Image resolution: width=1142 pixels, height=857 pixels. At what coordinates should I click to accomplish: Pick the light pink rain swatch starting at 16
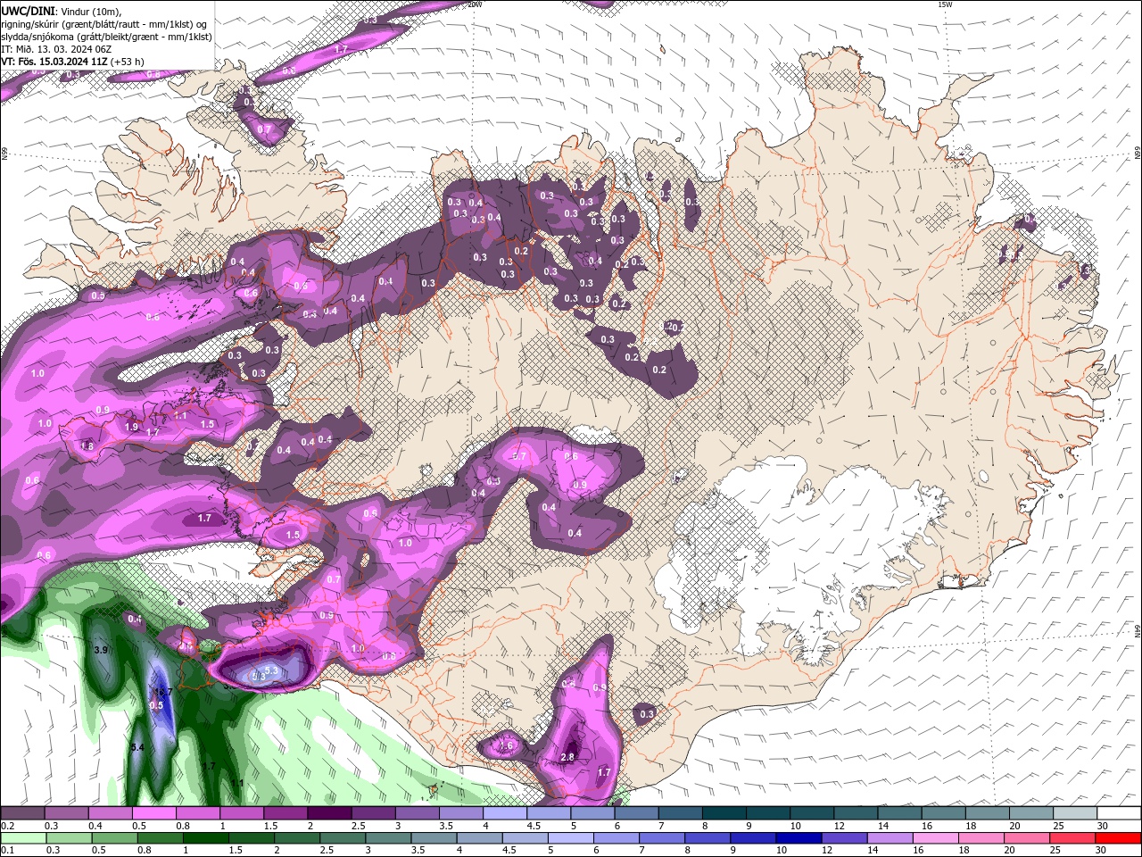pos(935,838)
